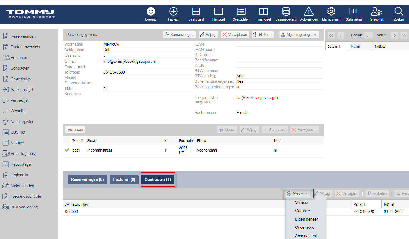Go to Personen in sidebar
This screenshot has height=239, width=409.
(x=19, y=58)
